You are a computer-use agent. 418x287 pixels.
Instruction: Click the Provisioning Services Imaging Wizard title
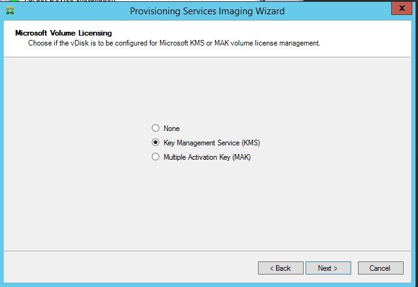pyautogui.click(x=207, y=11)
